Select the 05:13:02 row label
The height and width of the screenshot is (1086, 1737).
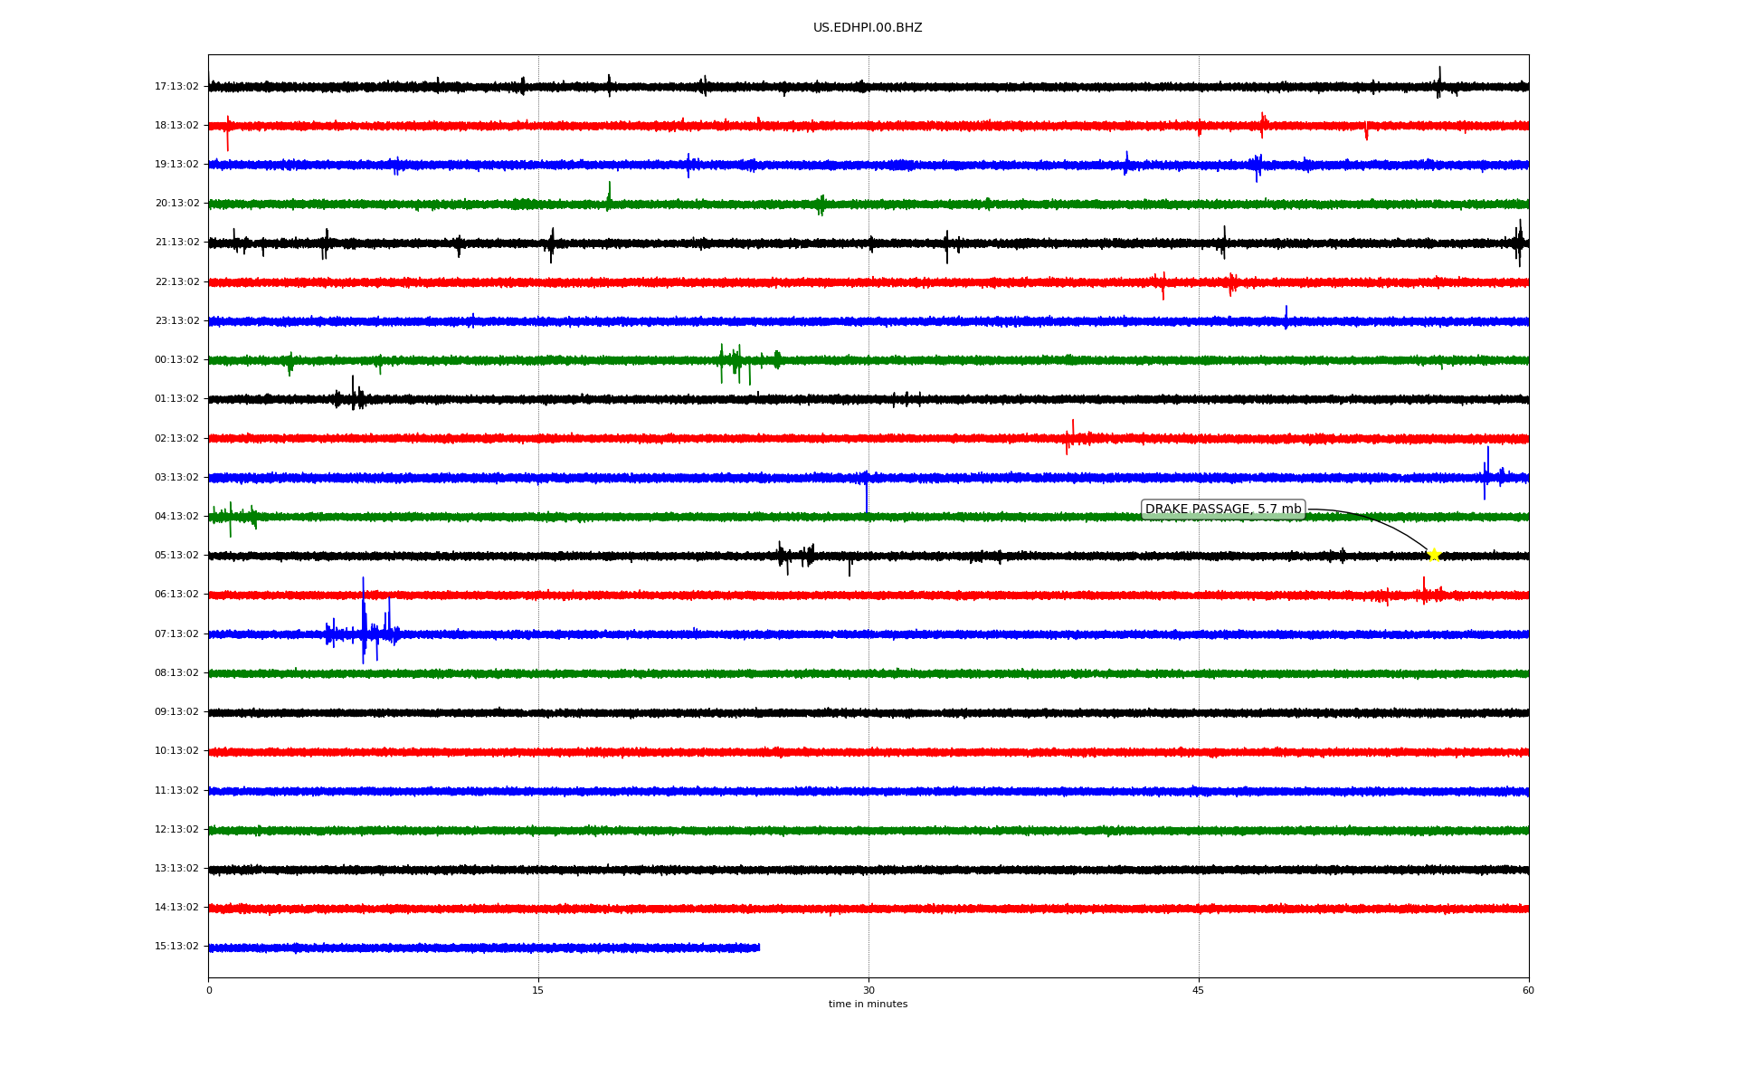[x=176, y=556]
